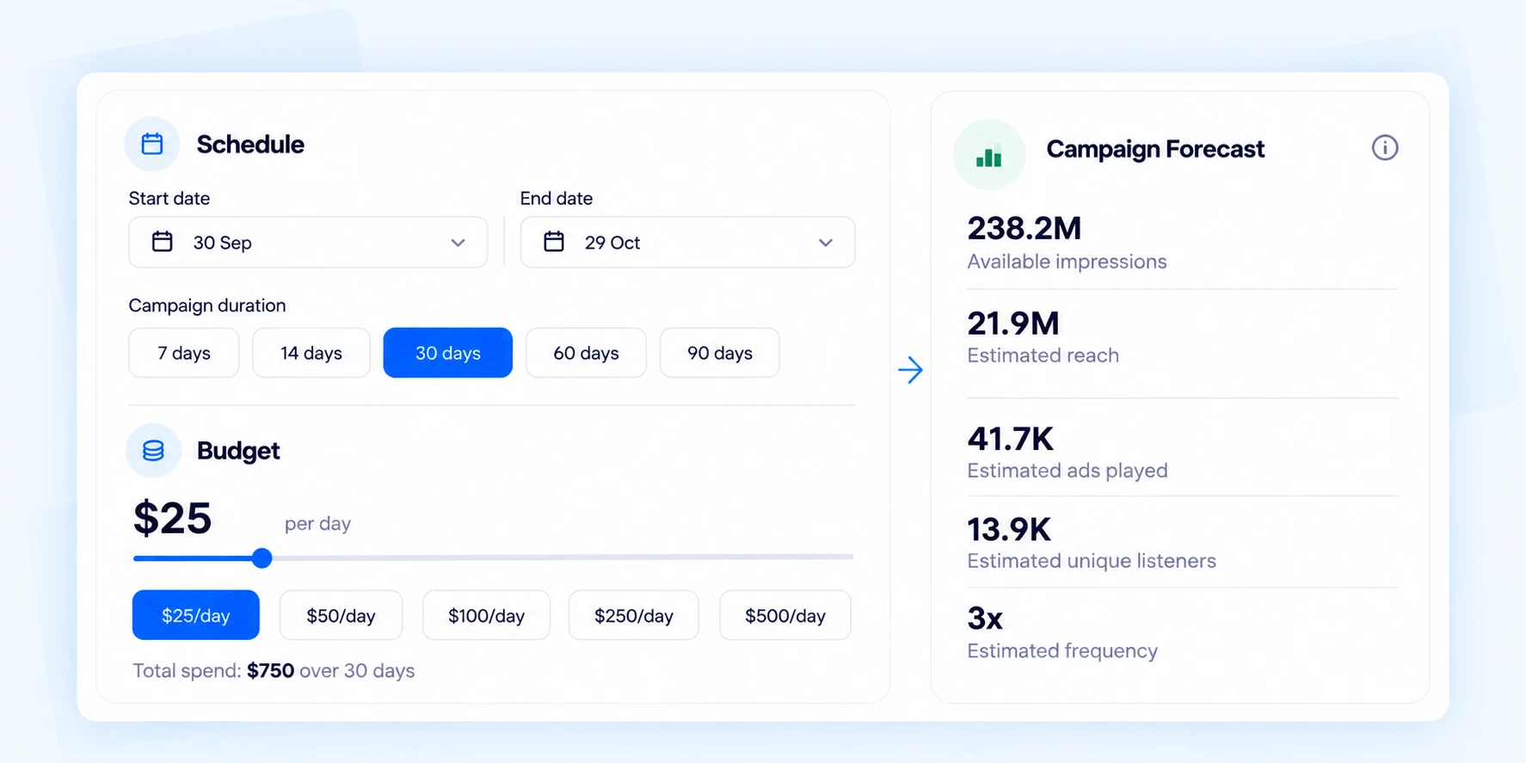The height and width of the screenshot is (763, 1526).
Task: Click the Campaign duration label
Action: pos(207,305)
